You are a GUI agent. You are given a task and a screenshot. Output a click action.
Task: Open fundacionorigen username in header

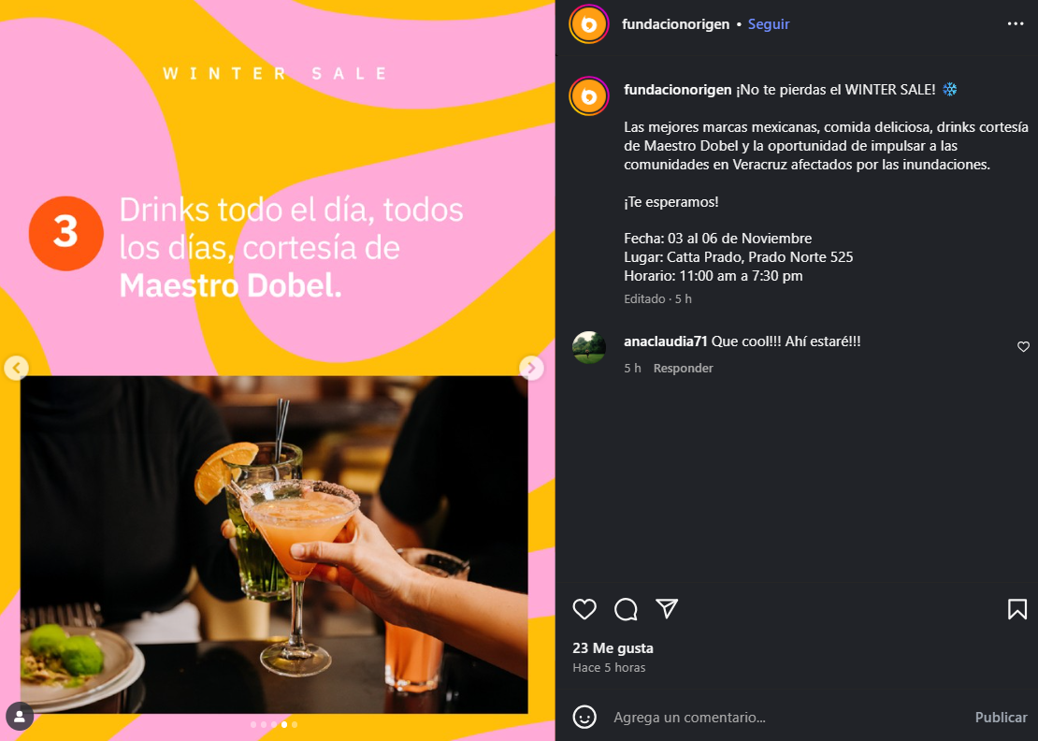pyautogui.click(x=675, y=23)
